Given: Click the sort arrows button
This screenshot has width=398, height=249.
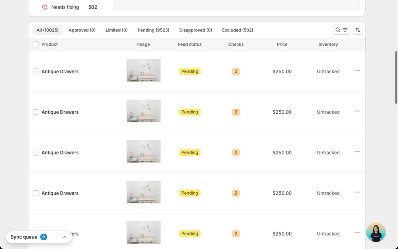Looking at the screenshot, I should pyautogui.click(x=358, y=30).
